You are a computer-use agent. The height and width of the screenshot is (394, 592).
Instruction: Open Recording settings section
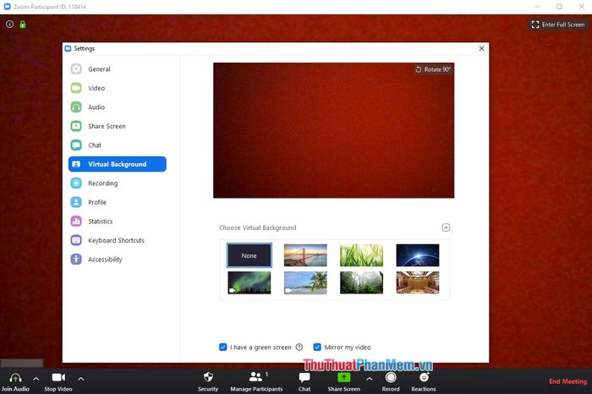pos(117,183)
